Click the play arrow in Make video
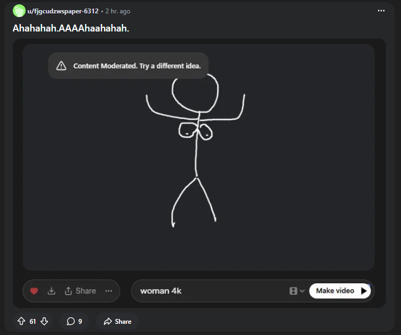Screen dimensions: 401x335 (x=364, y=291)
